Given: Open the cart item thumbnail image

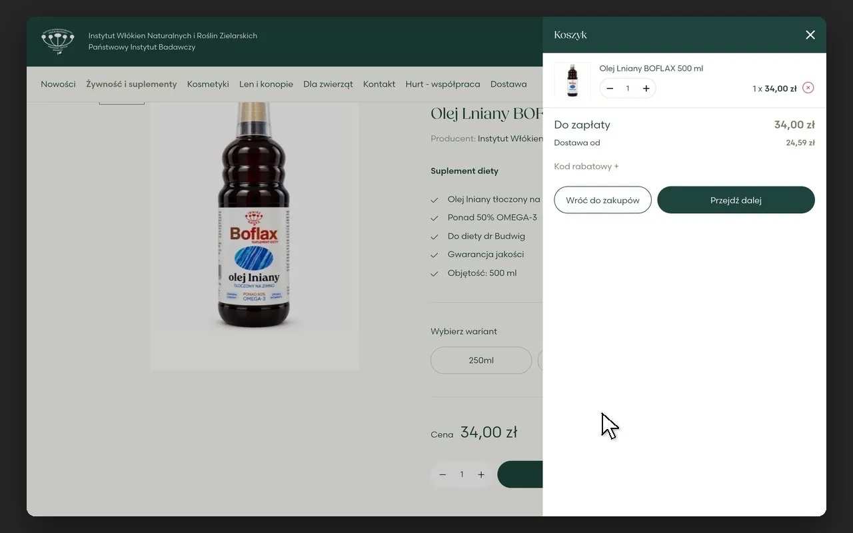Looking at the screenshot, I should [572, 80].
